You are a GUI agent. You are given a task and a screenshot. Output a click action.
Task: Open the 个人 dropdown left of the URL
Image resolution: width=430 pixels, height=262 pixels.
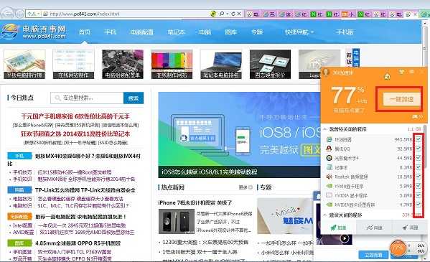[x=34, y=14]
